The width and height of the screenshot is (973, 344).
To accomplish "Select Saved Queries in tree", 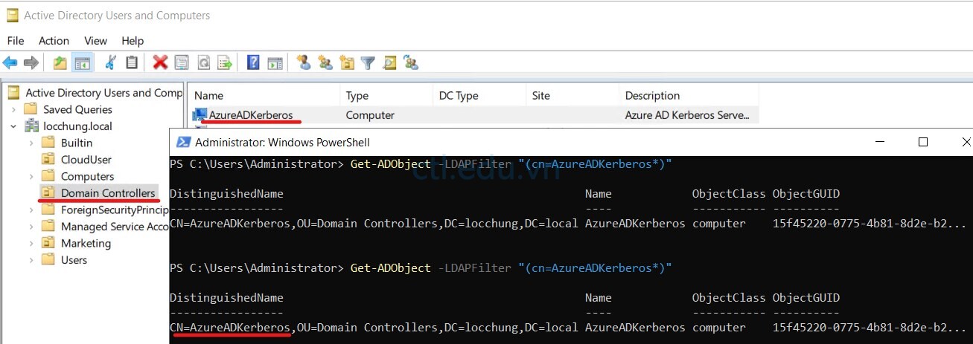I will (x=77, y=109).
